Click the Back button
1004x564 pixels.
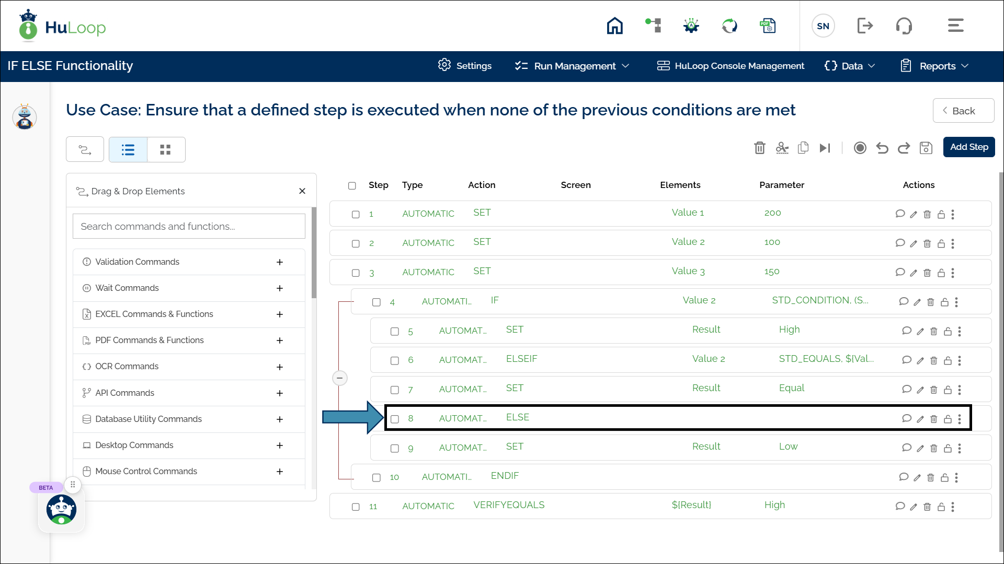pyautogui.click(x=963, y=111)
